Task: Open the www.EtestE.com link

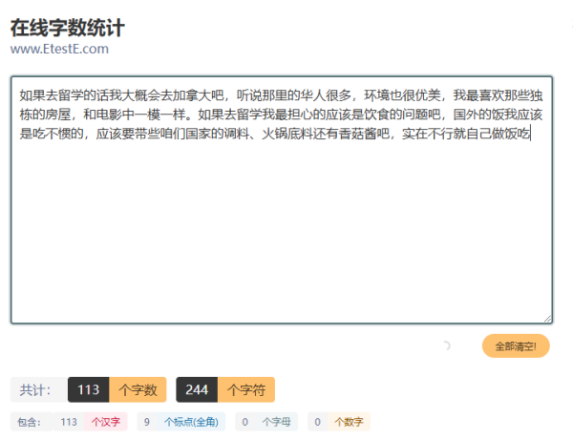Action: (x=59, y=49)
